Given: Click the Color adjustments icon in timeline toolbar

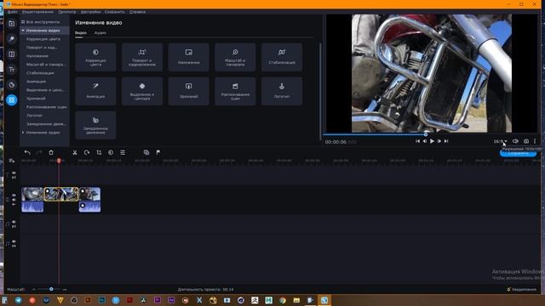Looking at the screenshot, I should pos(111,153).
